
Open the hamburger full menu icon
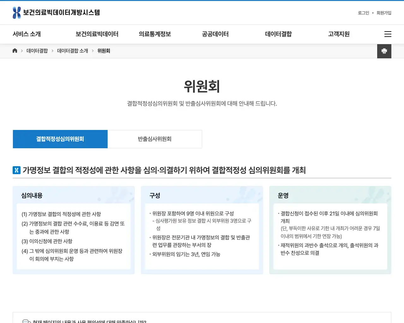pyautogui.click(x=388, y=34)
